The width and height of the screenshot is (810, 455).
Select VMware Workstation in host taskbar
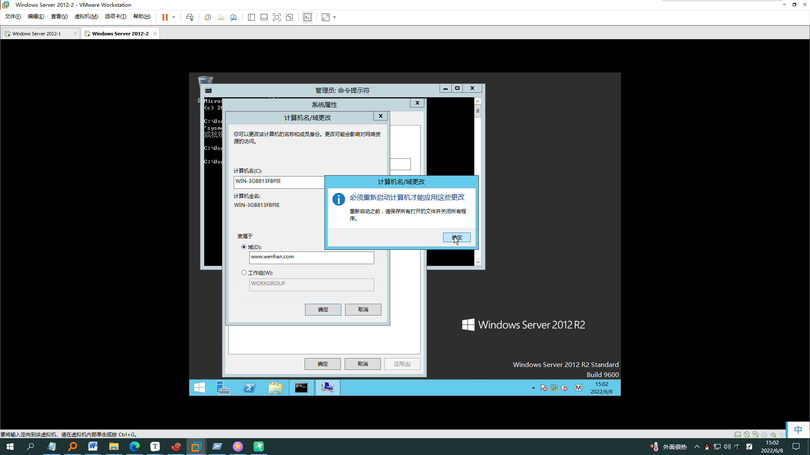(x=196, y=447)
